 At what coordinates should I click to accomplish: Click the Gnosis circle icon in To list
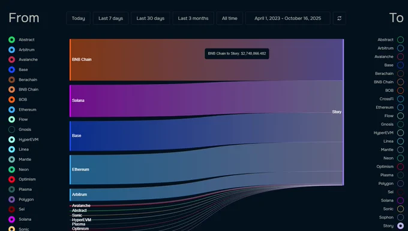coord(400,124)
